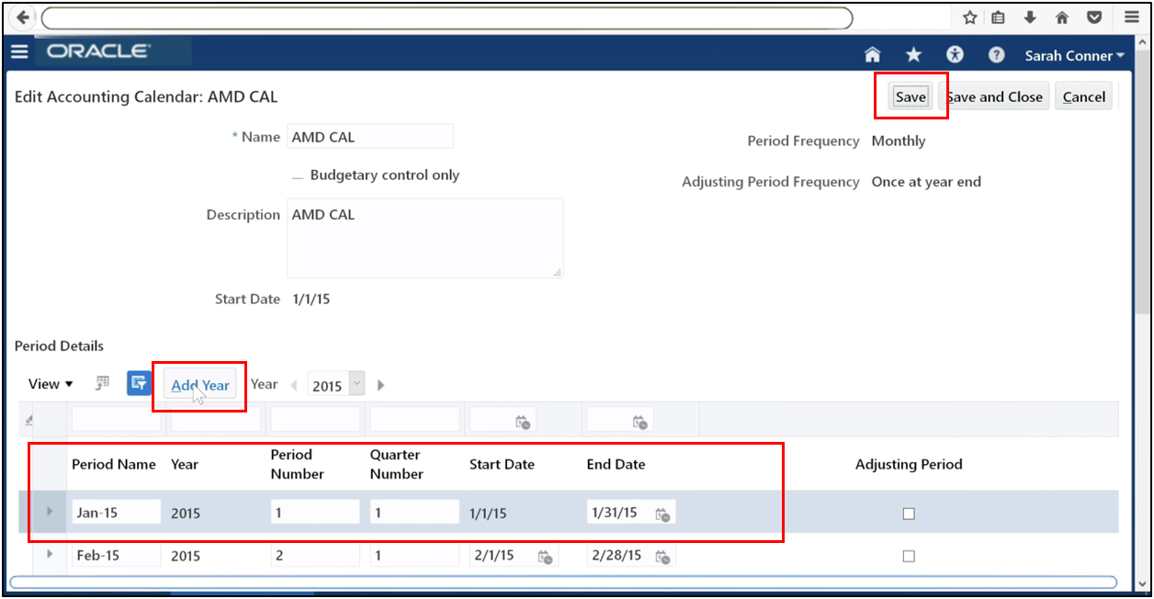Open the Year 2015 dropdown
The width and height of the screenshot is (1154, 599).
coord(355,383)
